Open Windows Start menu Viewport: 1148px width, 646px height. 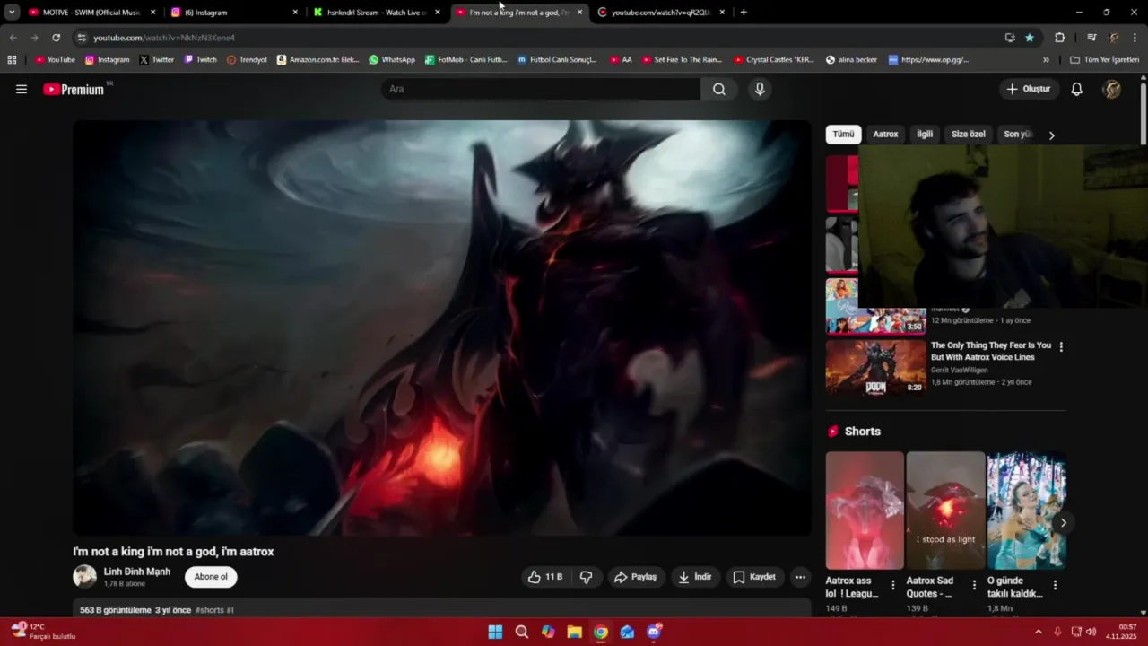[495, 632]
